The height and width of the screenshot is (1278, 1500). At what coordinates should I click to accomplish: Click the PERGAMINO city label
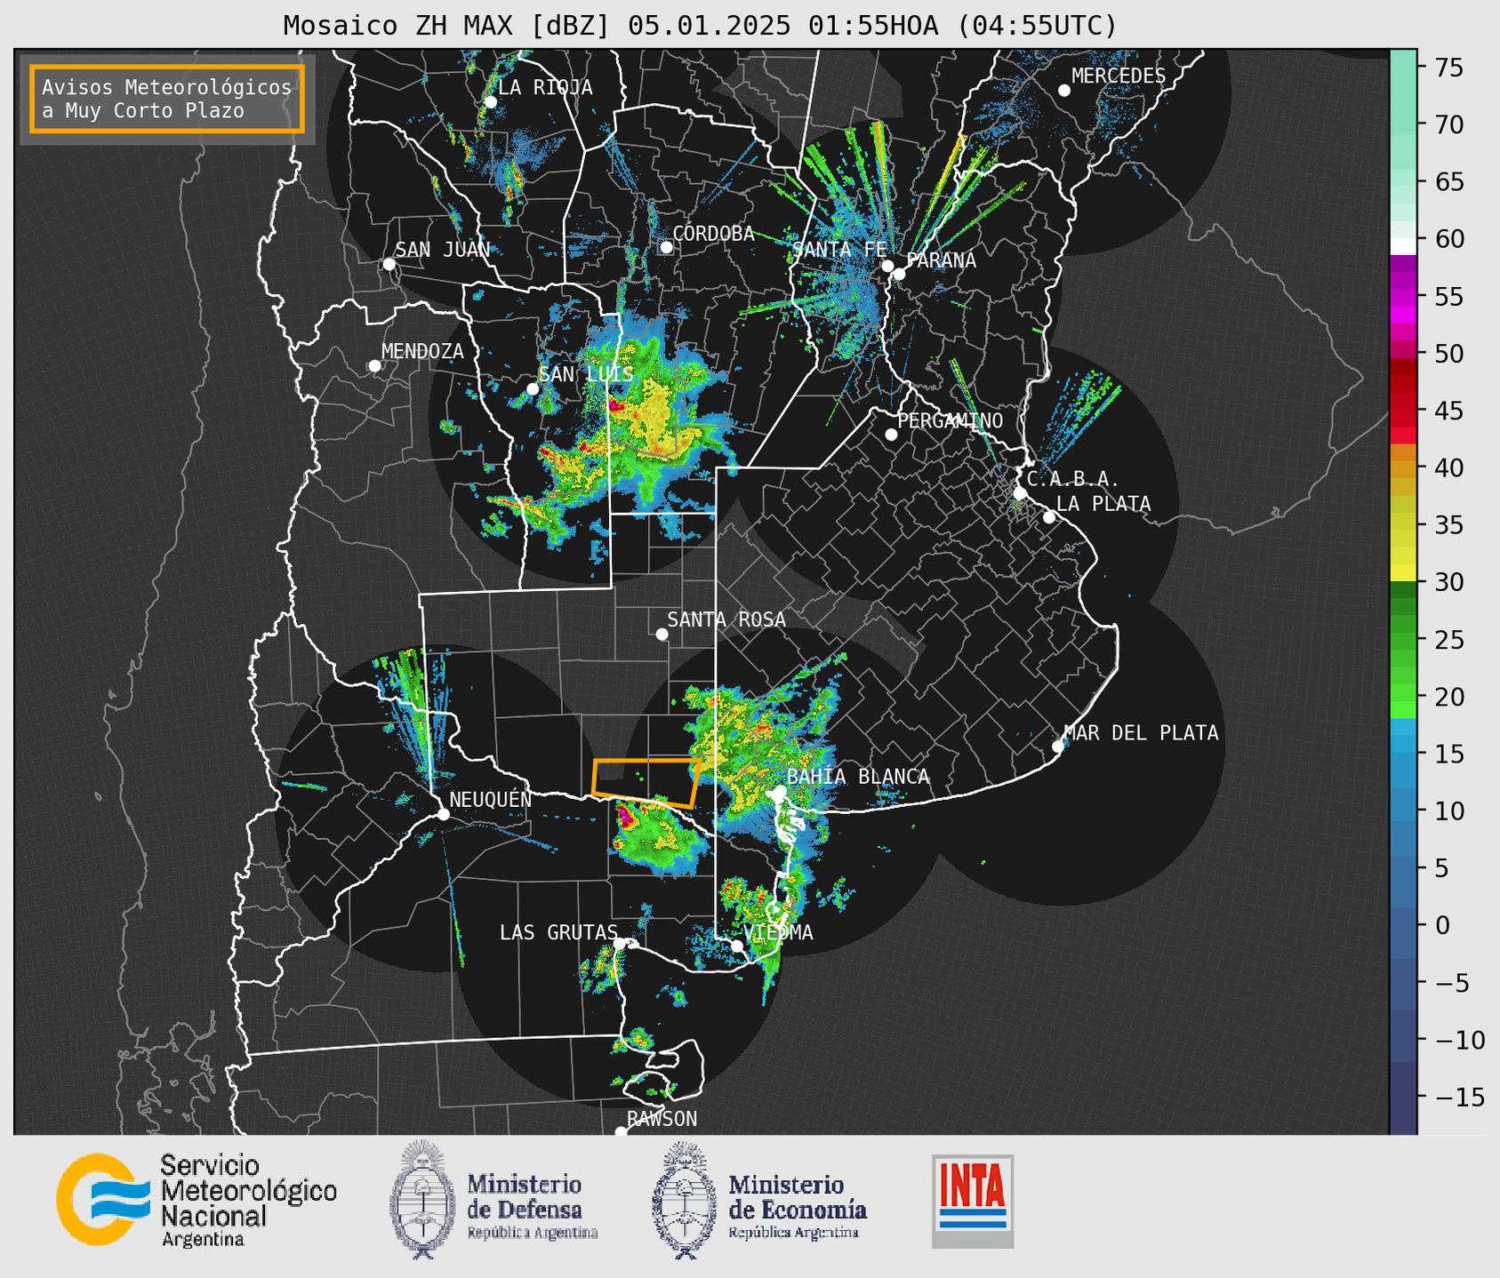point(951,420)
